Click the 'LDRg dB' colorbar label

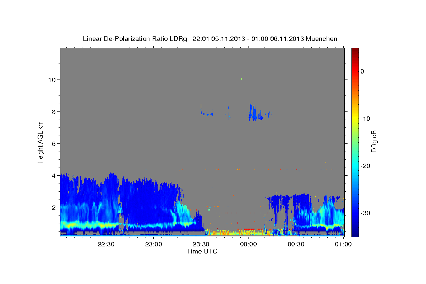point(374,142)
